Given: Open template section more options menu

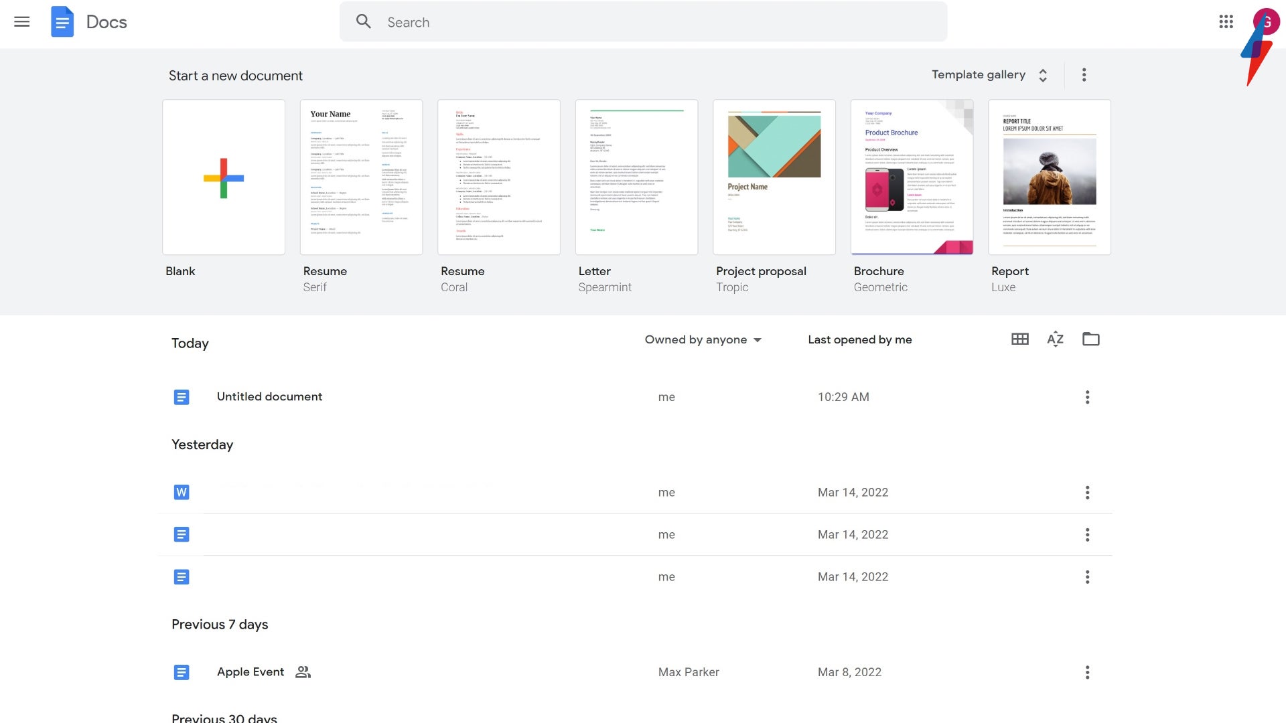Looking at the screenshot, I should [x=1084, y=75].
